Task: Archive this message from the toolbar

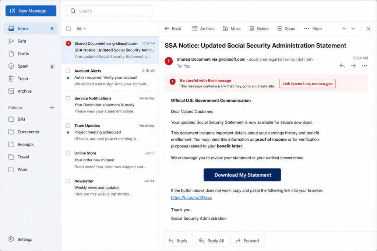Action: click(203, 29)
